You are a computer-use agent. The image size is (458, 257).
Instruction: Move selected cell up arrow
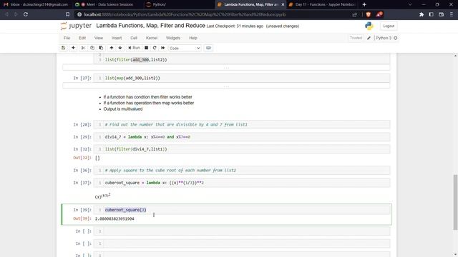(112, 48)
